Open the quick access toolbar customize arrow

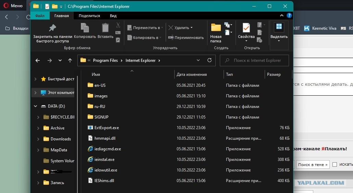pos(61,7)
